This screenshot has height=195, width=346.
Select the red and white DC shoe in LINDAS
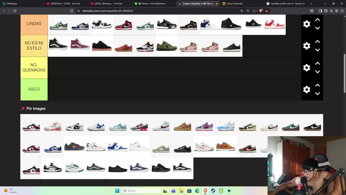click(x=275, y=24)
